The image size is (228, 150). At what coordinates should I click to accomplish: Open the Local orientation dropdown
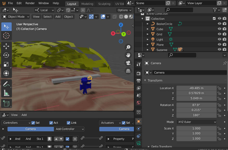[x=44, y=10]
